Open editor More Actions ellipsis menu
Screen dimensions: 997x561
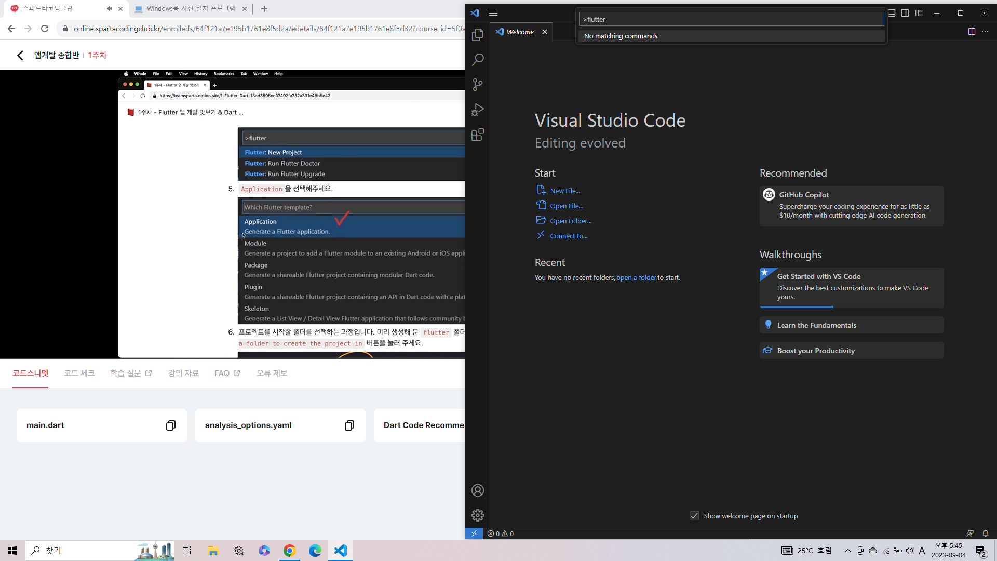[985, 32]
